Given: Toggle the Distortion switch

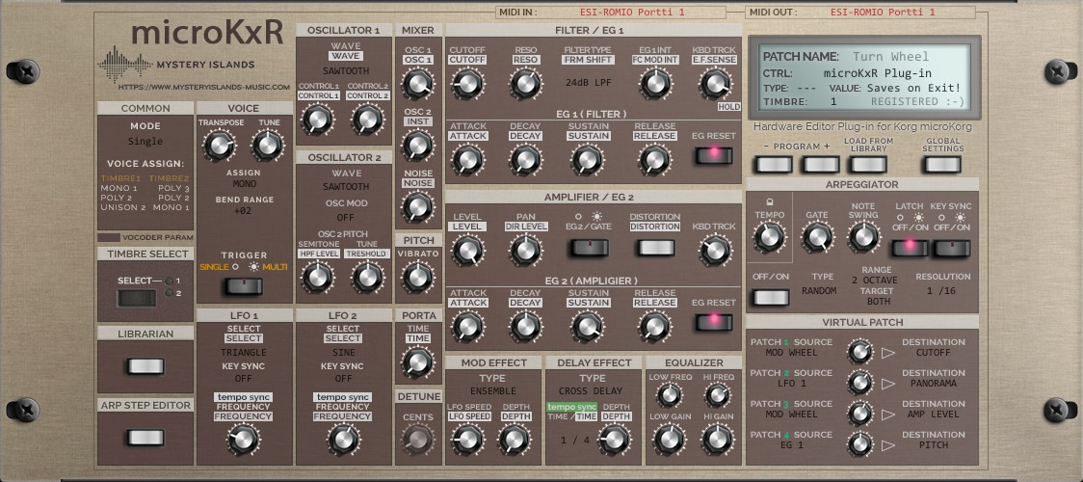Looking at the screenshot, I should [x=655, y=247].
